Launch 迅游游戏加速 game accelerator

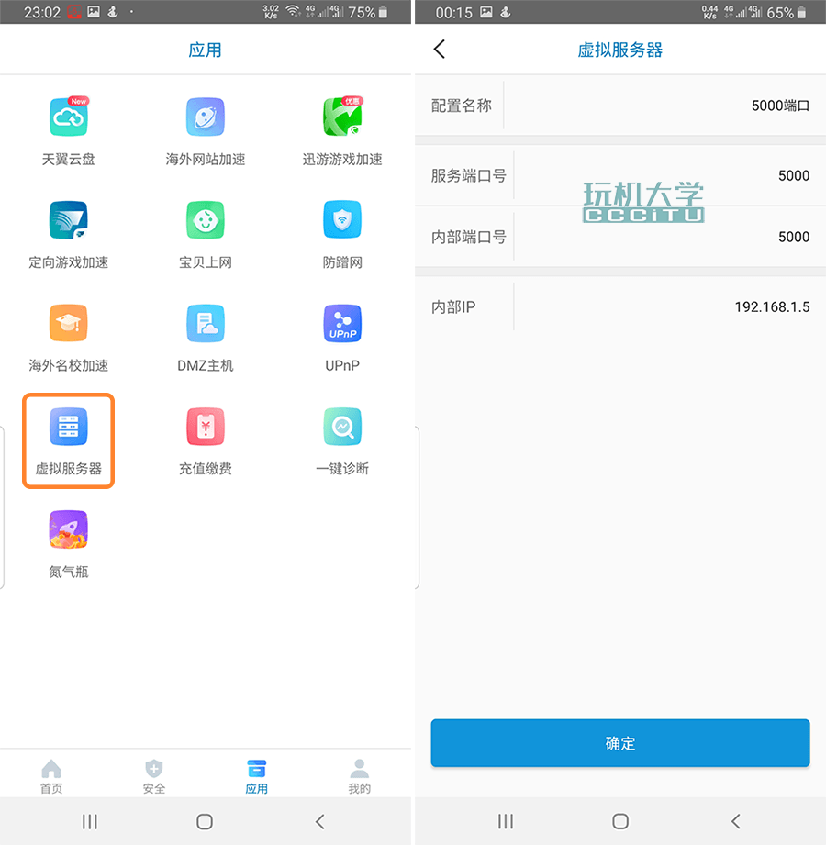342,117
